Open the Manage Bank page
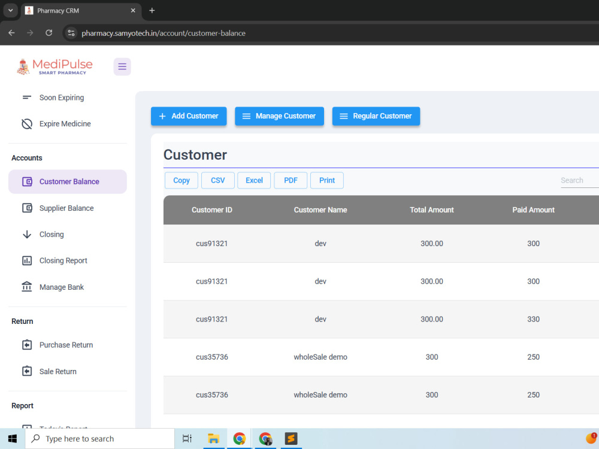 (68, 287)
